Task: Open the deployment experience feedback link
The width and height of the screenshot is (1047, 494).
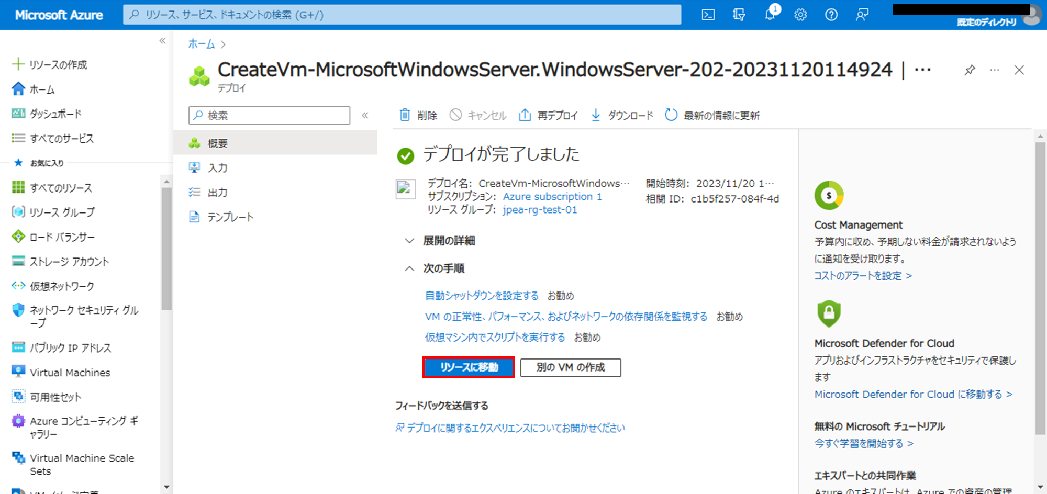Action: click(x=510, y=428)
